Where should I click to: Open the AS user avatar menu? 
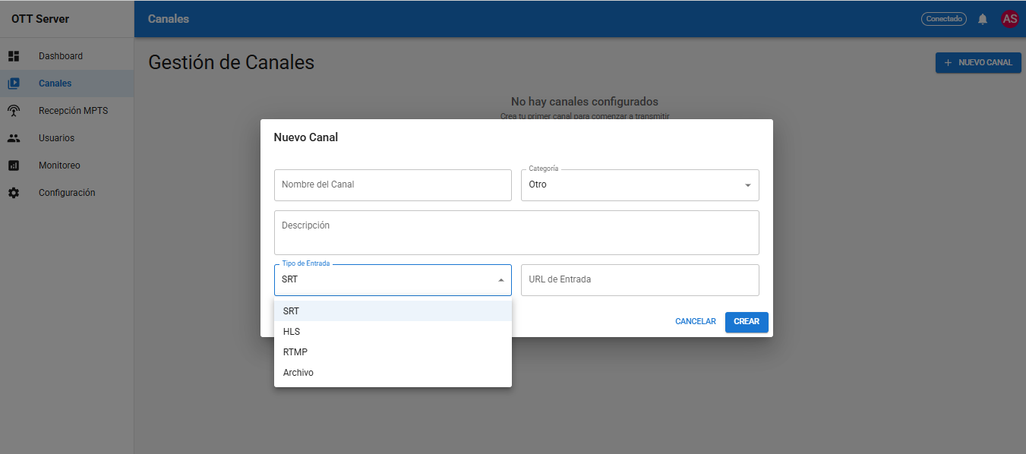click(x=1009, y=19)
